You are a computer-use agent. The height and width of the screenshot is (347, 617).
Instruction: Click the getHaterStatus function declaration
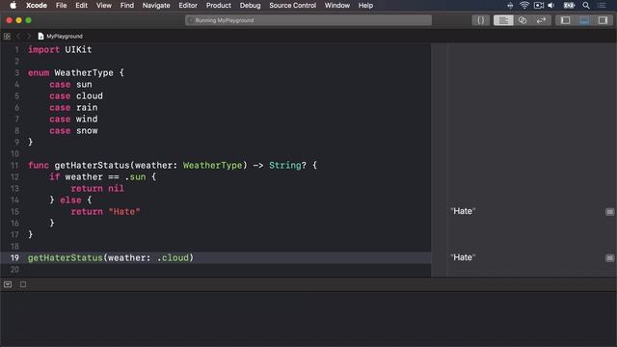(173, 165)
